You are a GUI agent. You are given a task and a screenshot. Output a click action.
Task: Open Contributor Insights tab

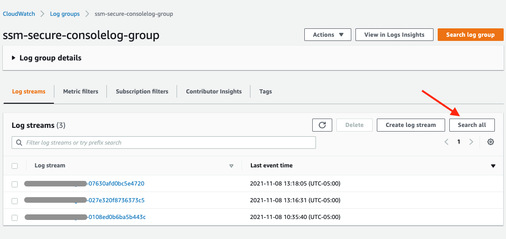[214, 92]
